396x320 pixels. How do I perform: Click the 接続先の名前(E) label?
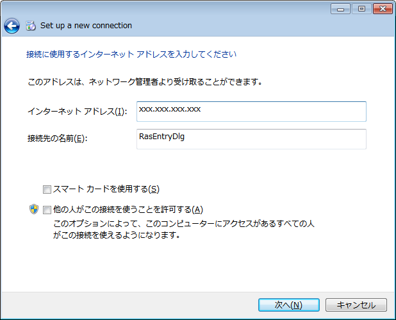click(x=57, y=139)
